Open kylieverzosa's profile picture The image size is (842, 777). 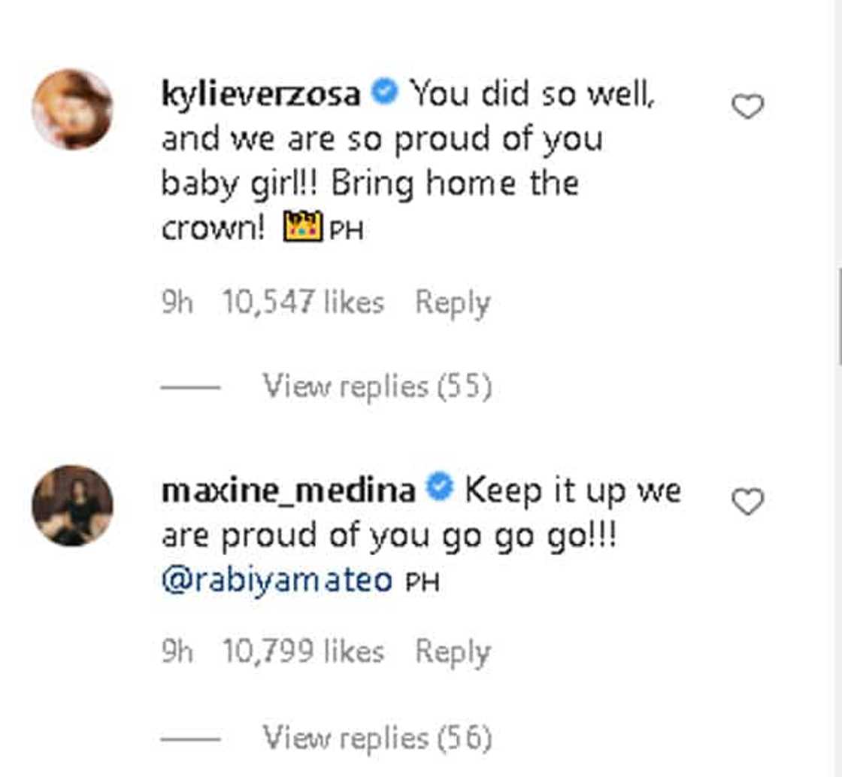click(72, 109)
